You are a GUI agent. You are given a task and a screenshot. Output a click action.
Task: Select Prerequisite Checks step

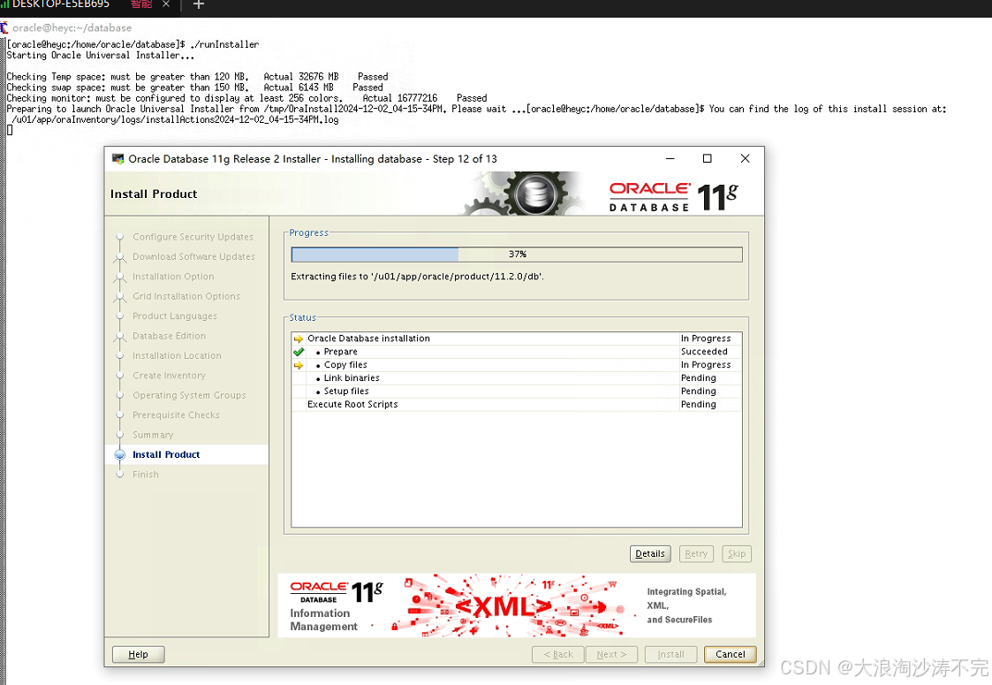[176, 415]
